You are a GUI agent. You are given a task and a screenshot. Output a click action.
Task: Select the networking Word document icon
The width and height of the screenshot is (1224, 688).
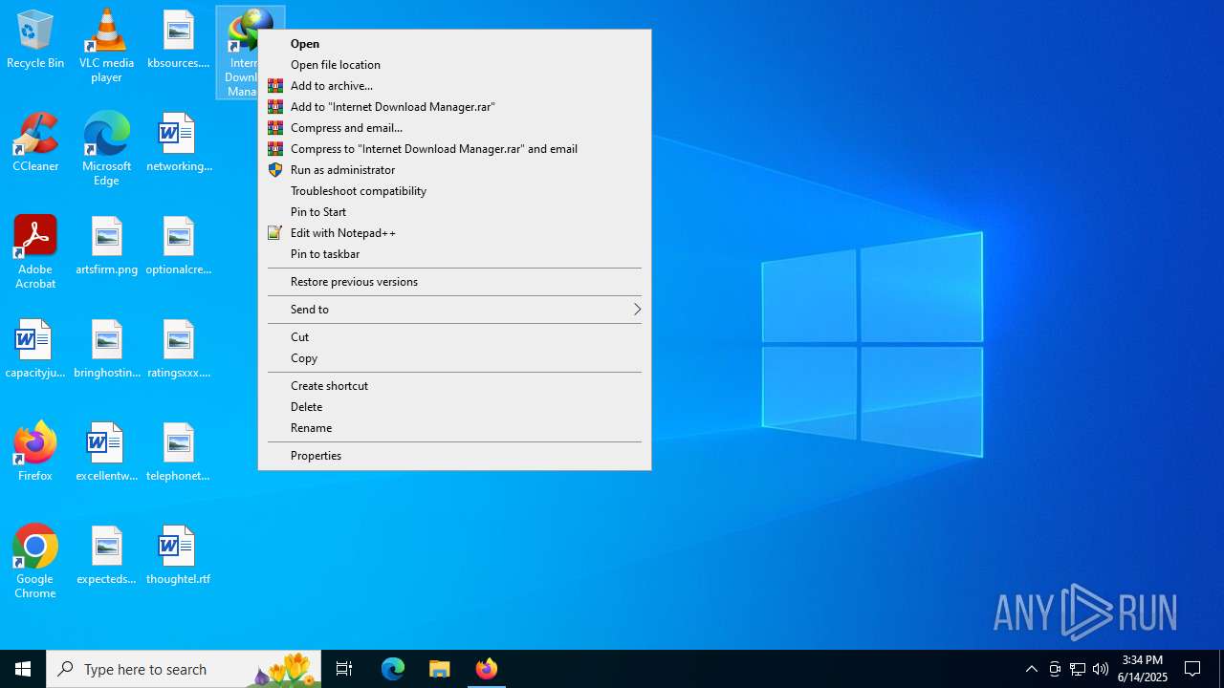pyautogui.click(x=179, y=142)
